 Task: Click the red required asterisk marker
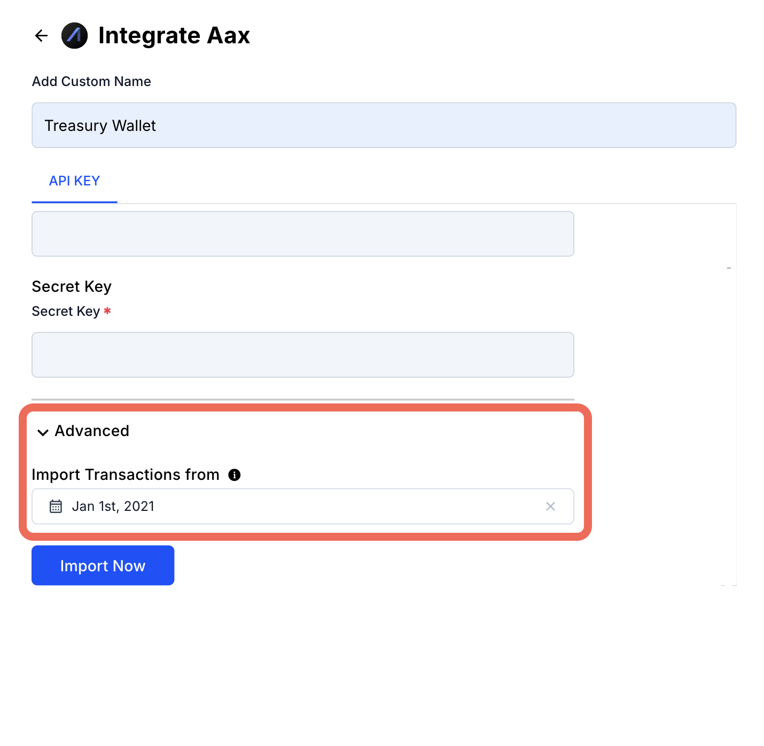[107, 310]
